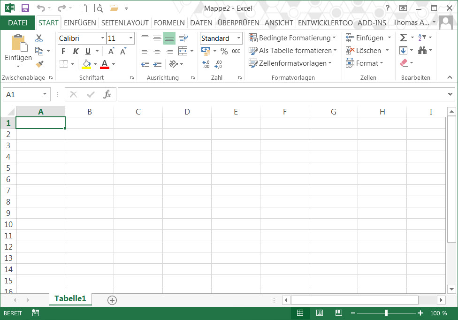
Task: Open the borders dropdown arrow
Action: (73, 64)
